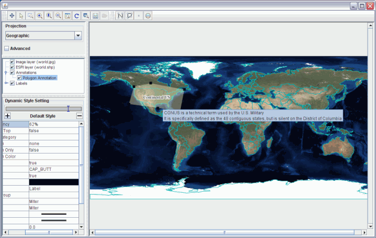
Task: Click the black color swatch property cell
Action: (52, 182)
